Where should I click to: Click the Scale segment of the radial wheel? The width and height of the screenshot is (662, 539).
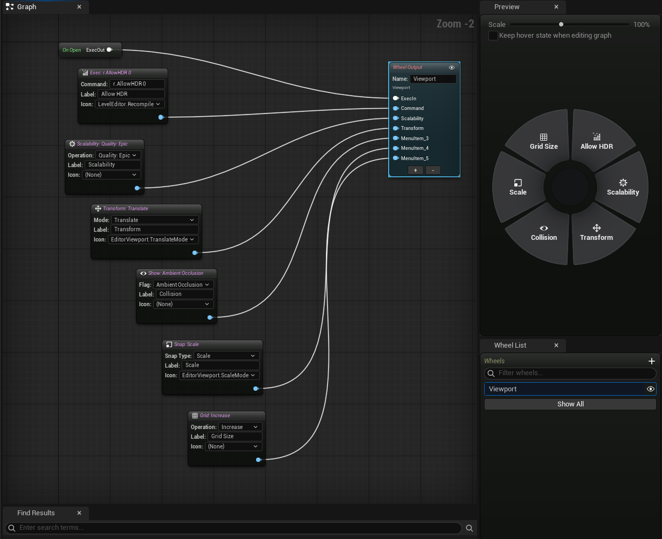point(518,186)
